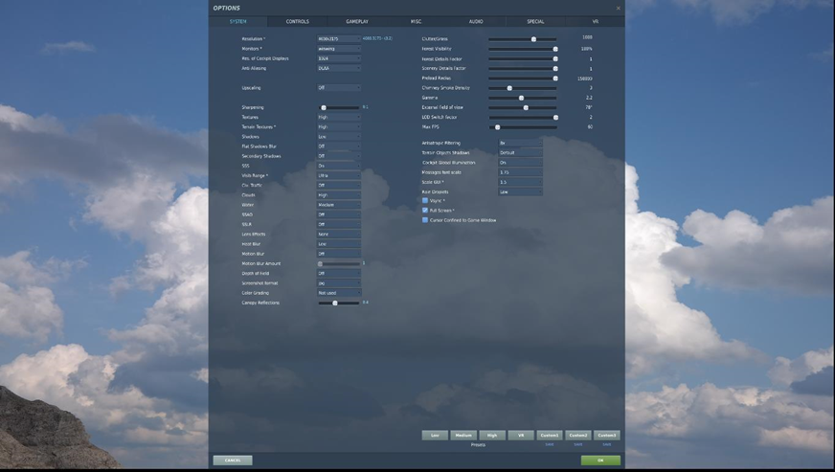Screen dimensions: 835x472
Task: Click the Max FPS slider handle
Action: (497, 127)
